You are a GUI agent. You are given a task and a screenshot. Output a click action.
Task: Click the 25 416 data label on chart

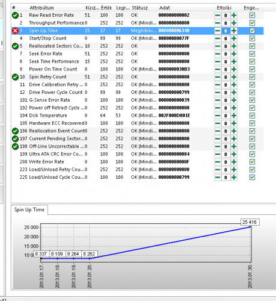[250, 222]
